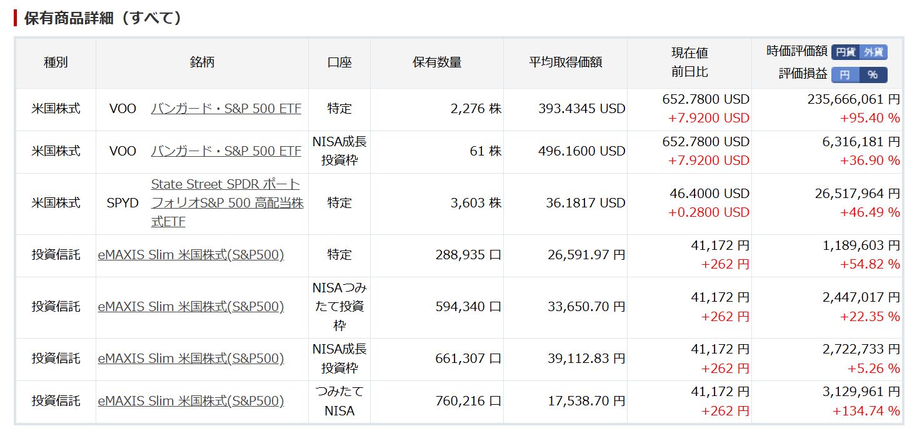This screenshot has height=431, width=912.
Task: Switch valuation to 外貨 (foreign currency)
Action: click(x=873, y=52)
